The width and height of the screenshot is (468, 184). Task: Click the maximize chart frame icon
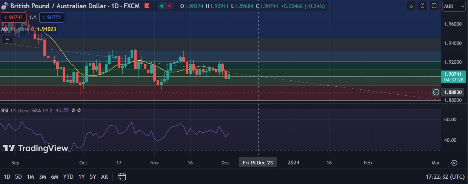(434, 6)
